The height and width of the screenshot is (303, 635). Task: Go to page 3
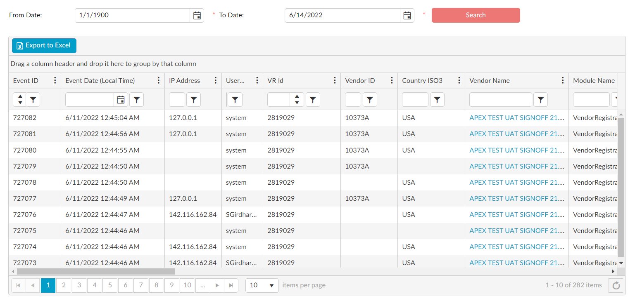click(x=79, y=285)
